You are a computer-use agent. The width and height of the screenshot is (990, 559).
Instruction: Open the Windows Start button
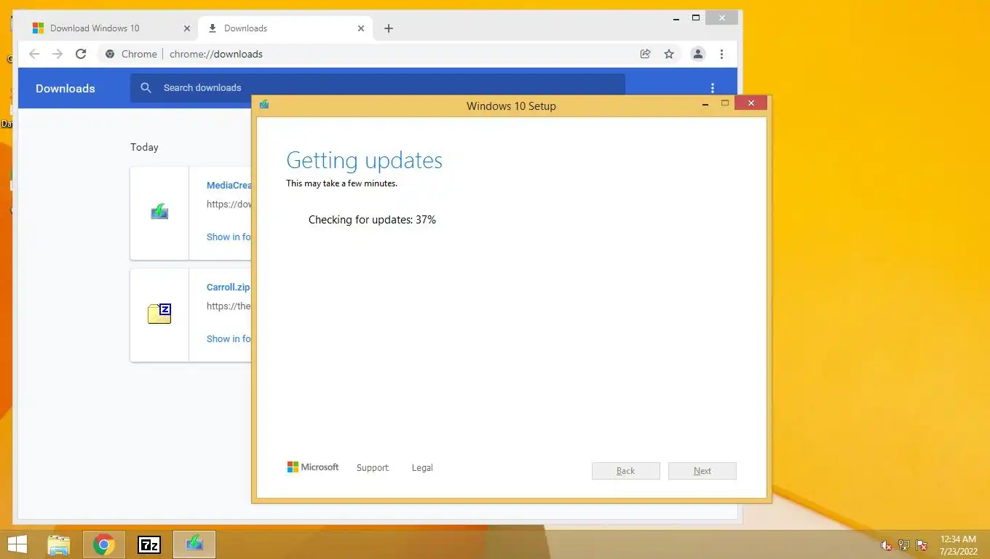click(x=17, y=544)
